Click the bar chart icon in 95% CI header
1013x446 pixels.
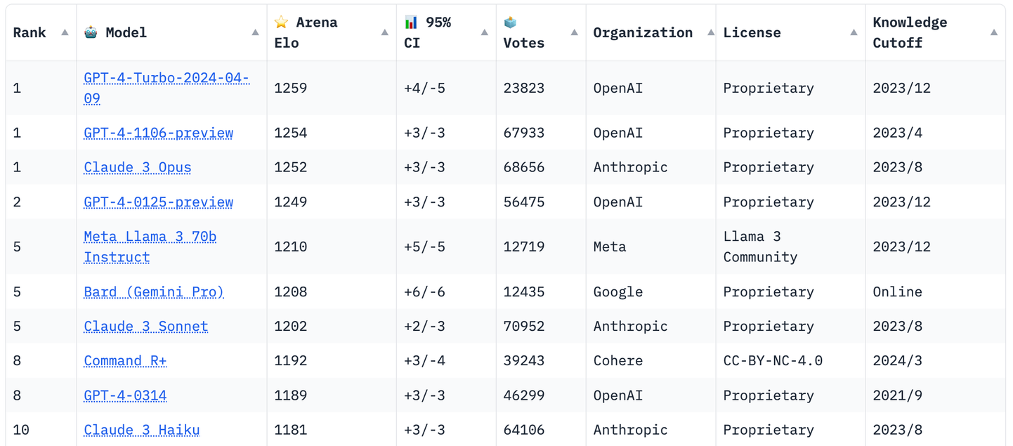click(x=411, y=22)
